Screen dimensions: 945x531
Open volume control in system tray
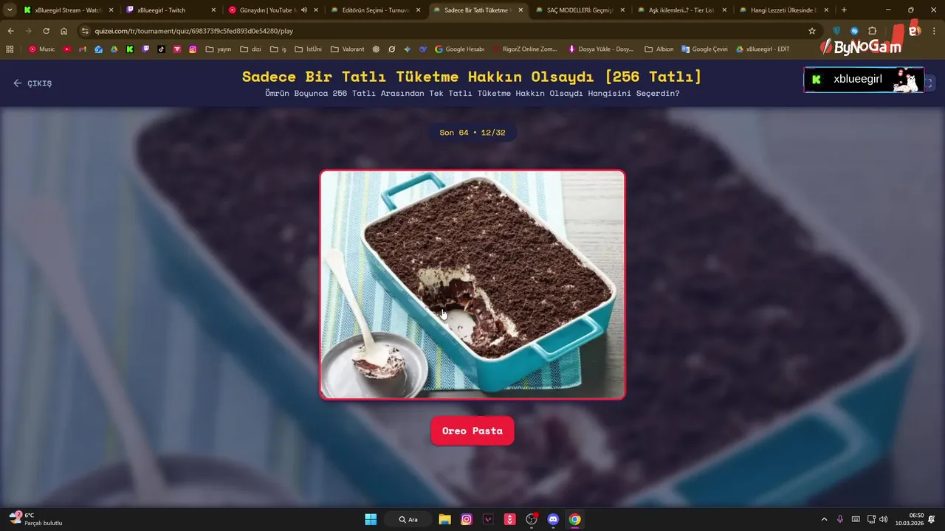884,519
